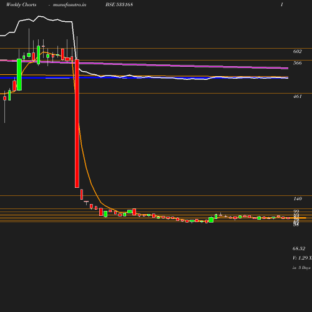The height and width of the screenshot is (312, 312).
Task: Click the thick blue horizontal moving-average line
Action: tap(144, 78)
